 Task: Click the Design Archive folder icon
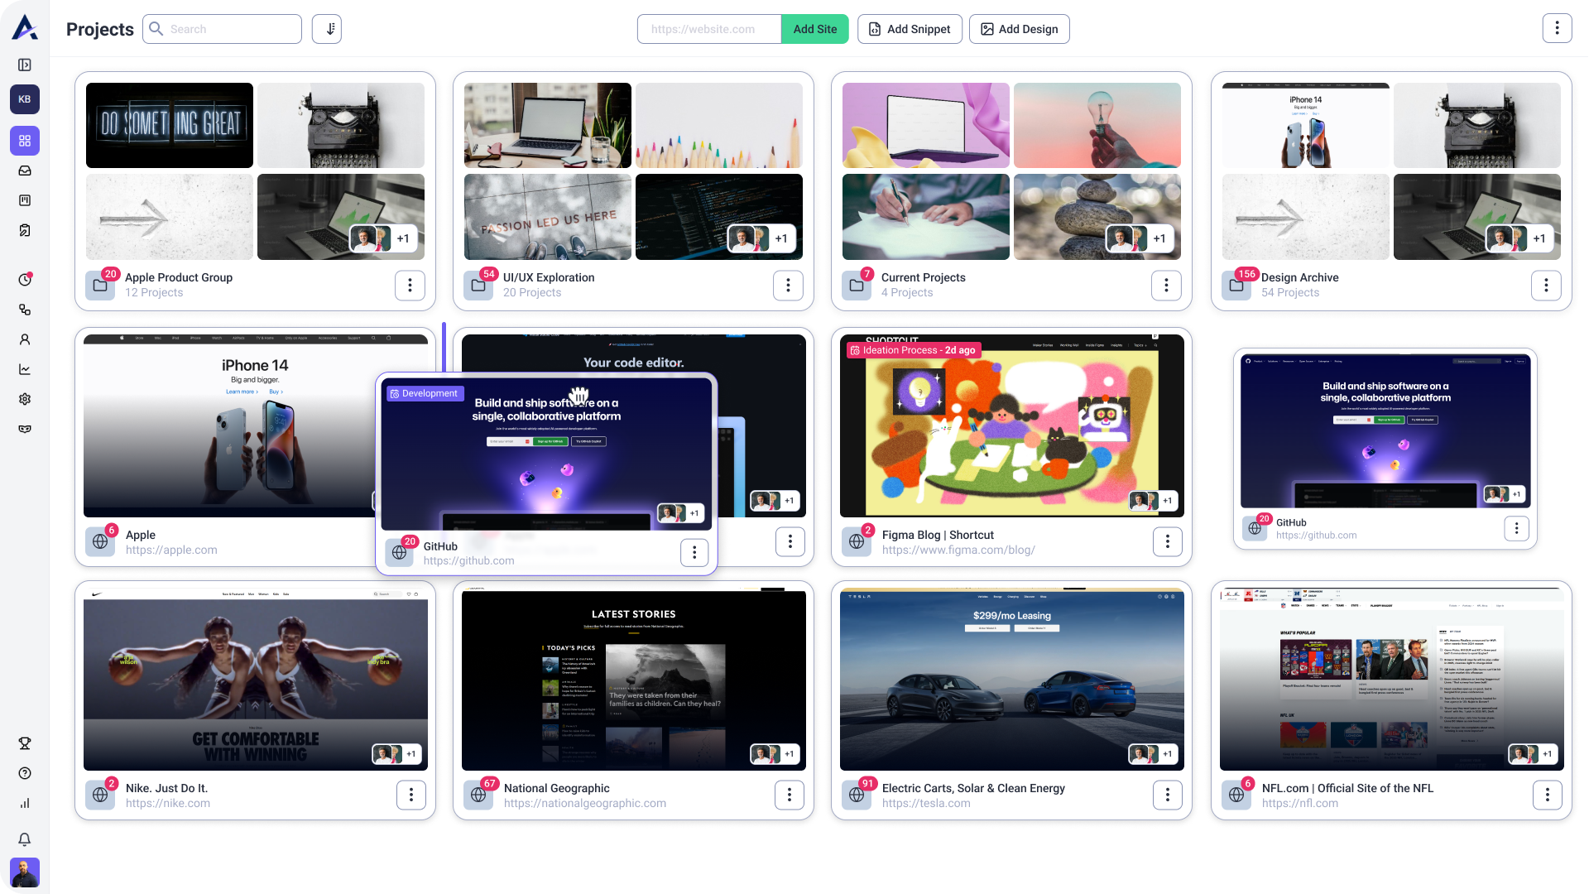[x=1236, y=286]
